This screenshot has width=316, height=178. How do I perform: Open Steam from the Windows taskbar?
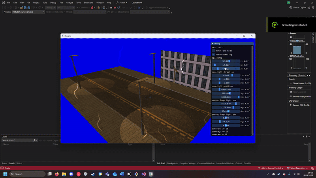[93, 174]
